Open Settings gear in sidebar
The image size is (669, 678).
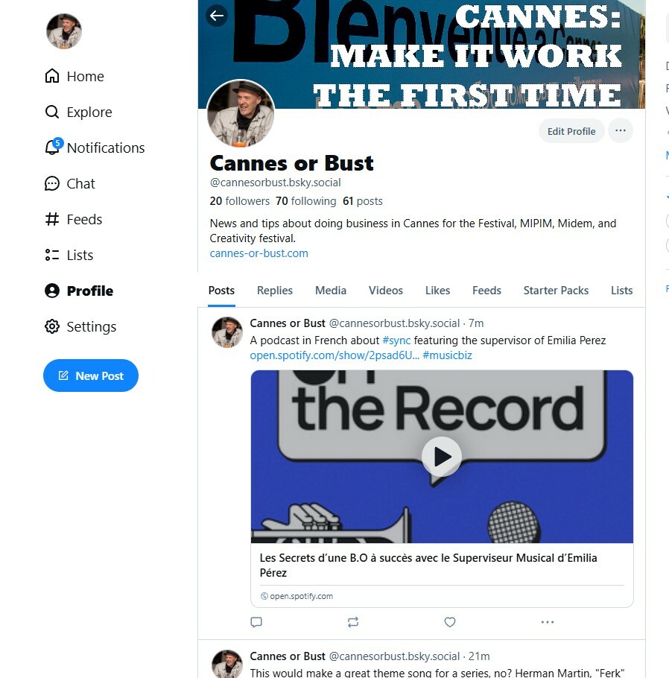pos(80,326)
